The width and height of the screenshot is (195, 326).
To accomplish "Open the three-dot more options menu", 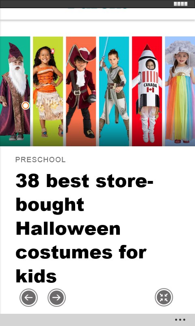I will [x=180, y=320].
